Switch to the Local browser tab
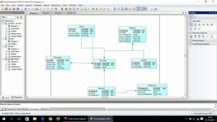217x122 pixels. 5,98
